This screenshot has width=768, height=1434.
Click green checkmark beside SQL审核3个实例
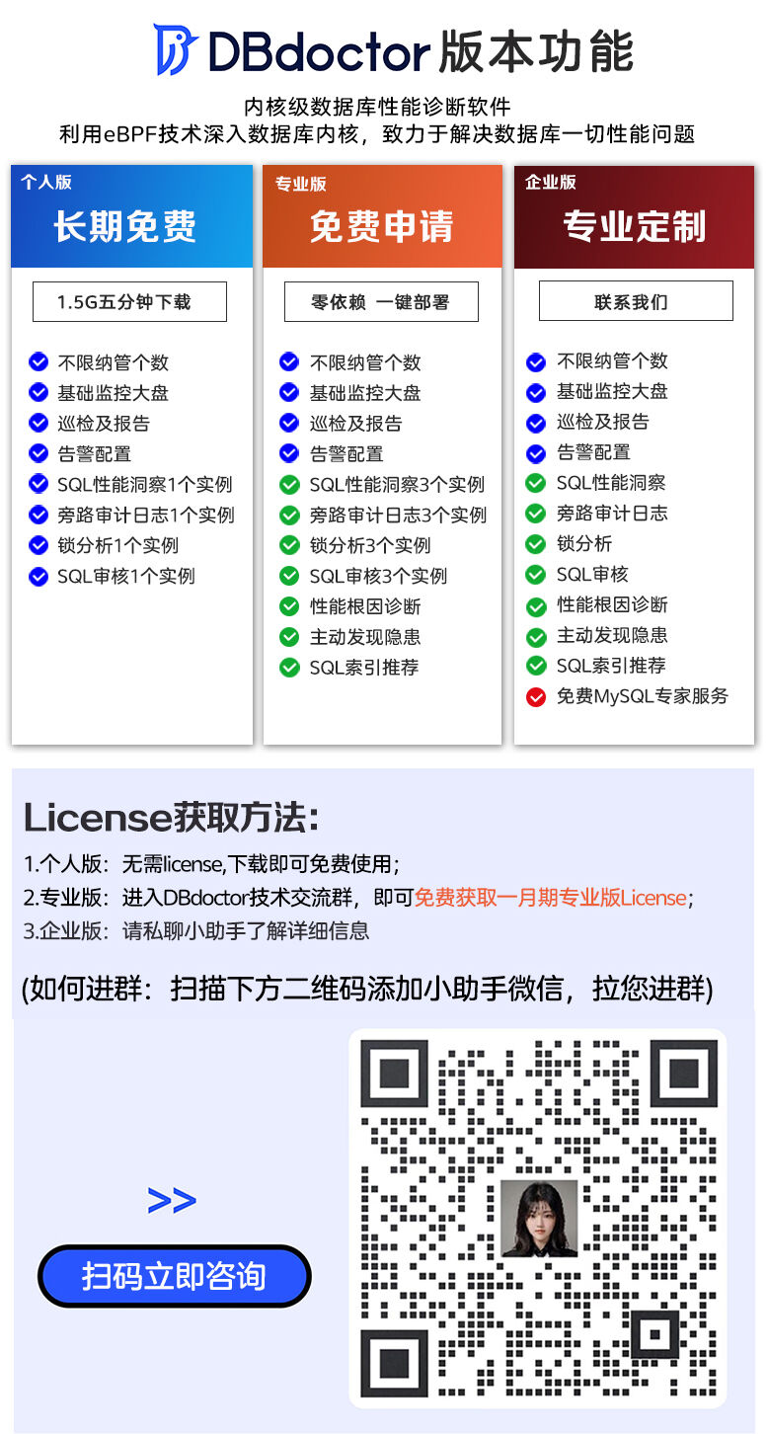(x=289, y=577)
